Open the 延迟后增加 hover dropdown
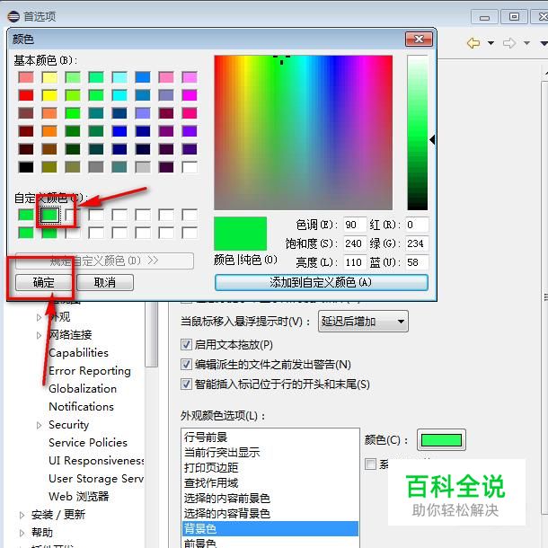This screenshot has height=548, width=548. click(x=363, y=322)
